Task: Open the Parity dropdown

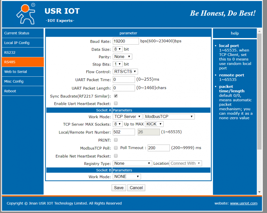Action: pos(122,57)
